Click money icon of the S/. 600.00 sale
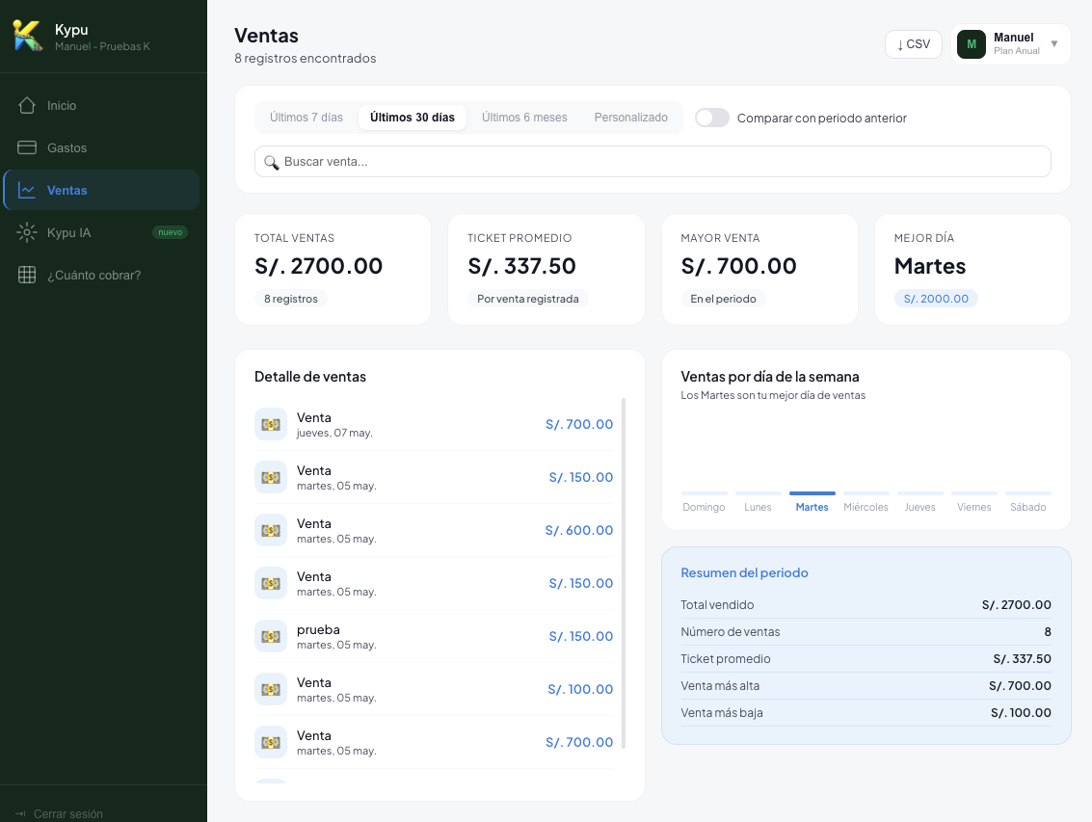The width and height of the screenshot is (1092, 822). tap(270, 530)
